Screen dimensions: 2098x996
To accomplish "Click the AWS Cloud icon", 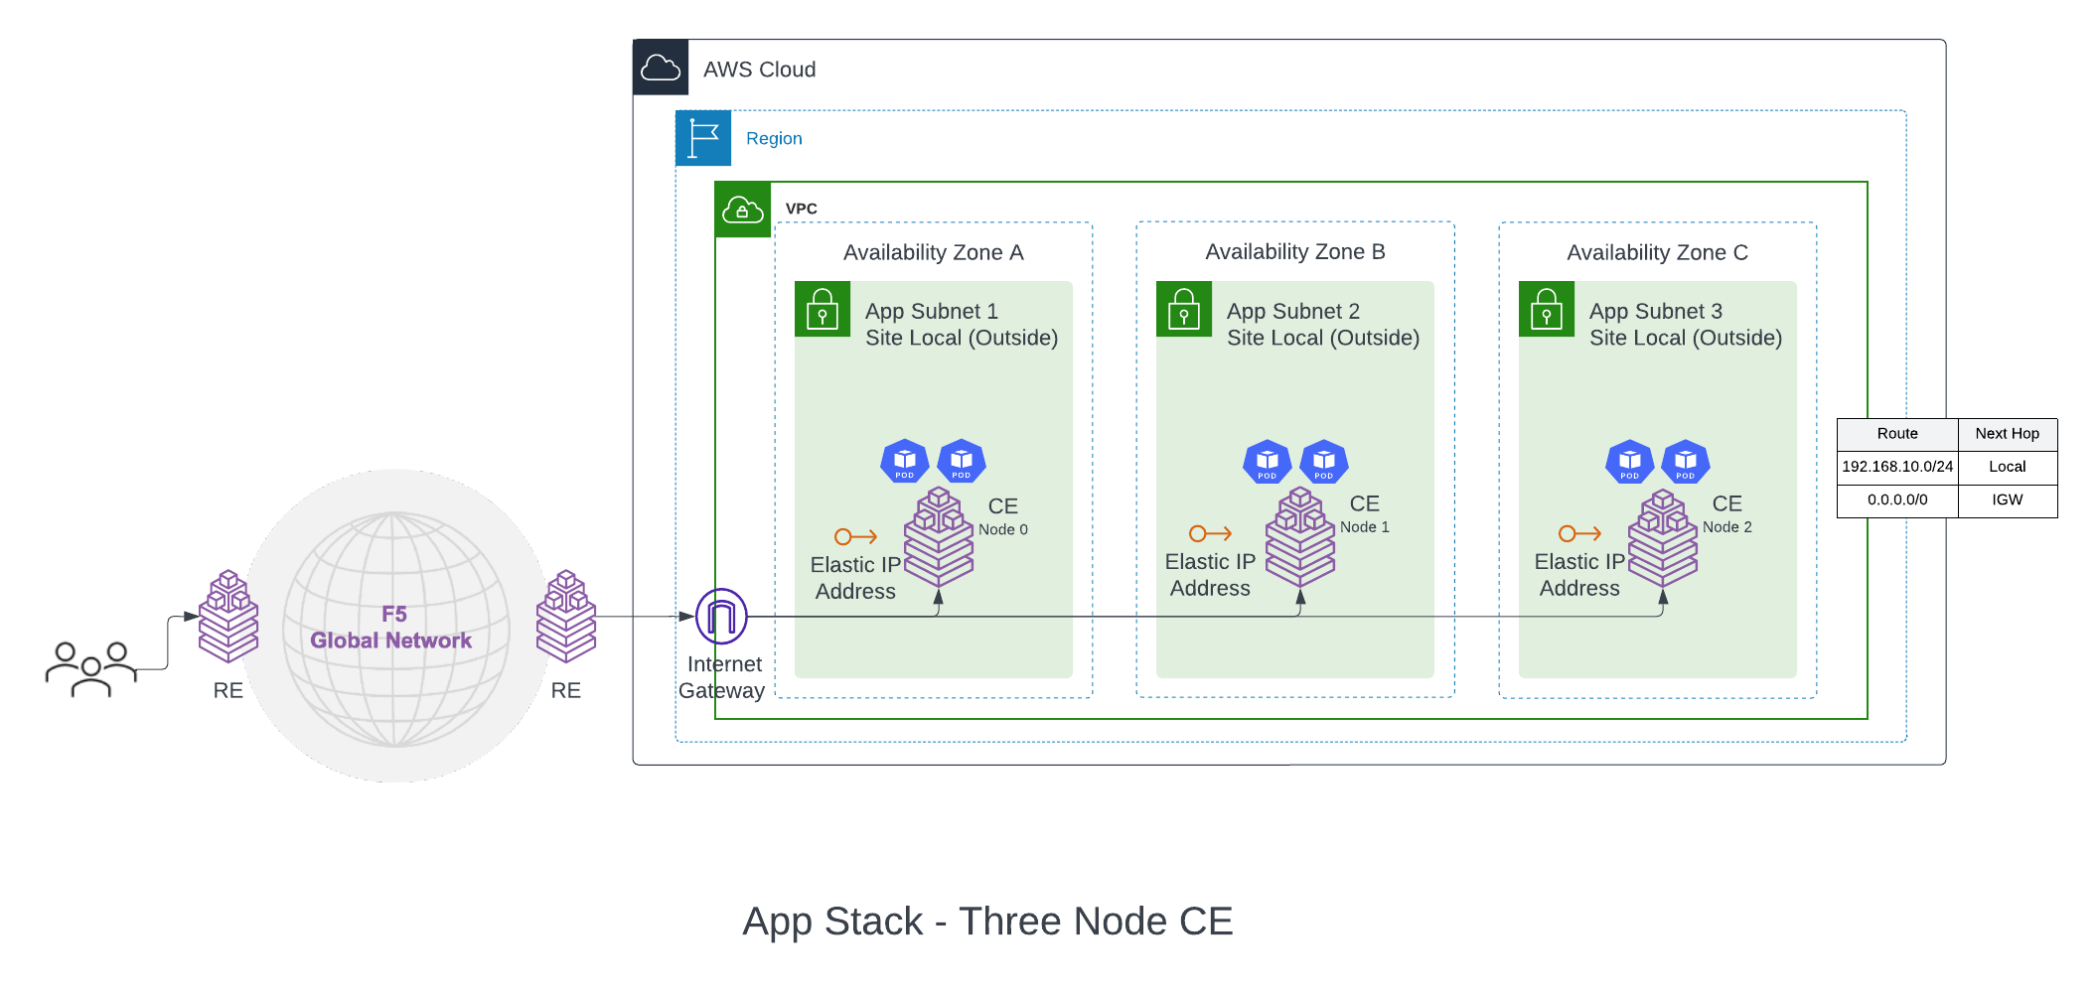I will tap(660, 68).
